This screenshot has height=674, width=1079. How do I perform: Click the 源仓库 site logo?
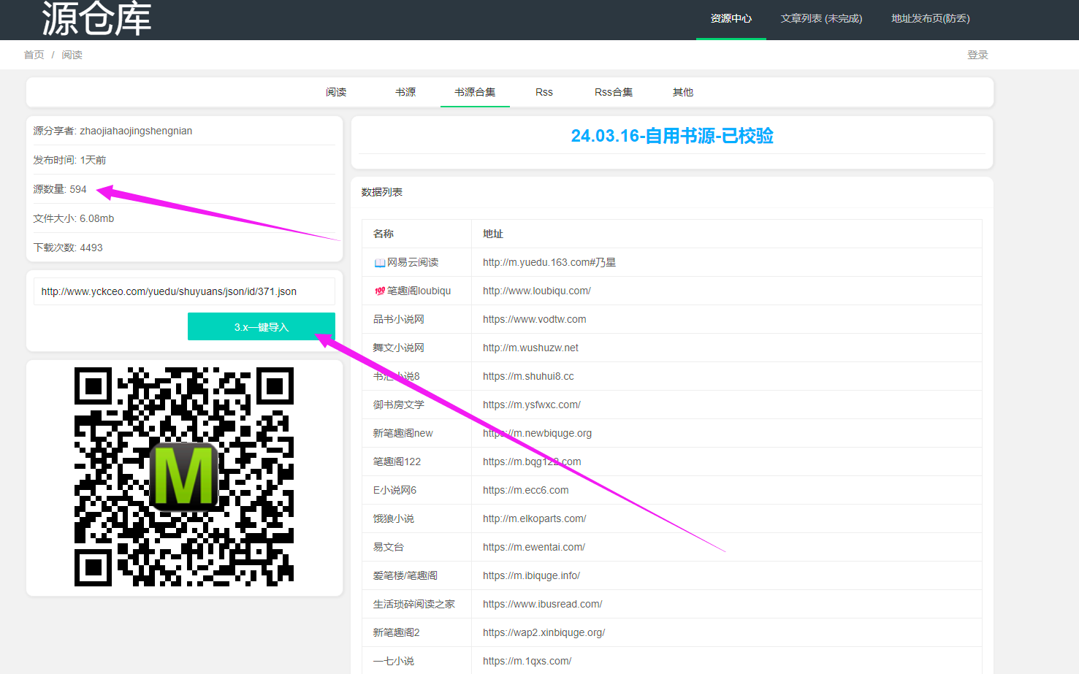tap(96, 18)
